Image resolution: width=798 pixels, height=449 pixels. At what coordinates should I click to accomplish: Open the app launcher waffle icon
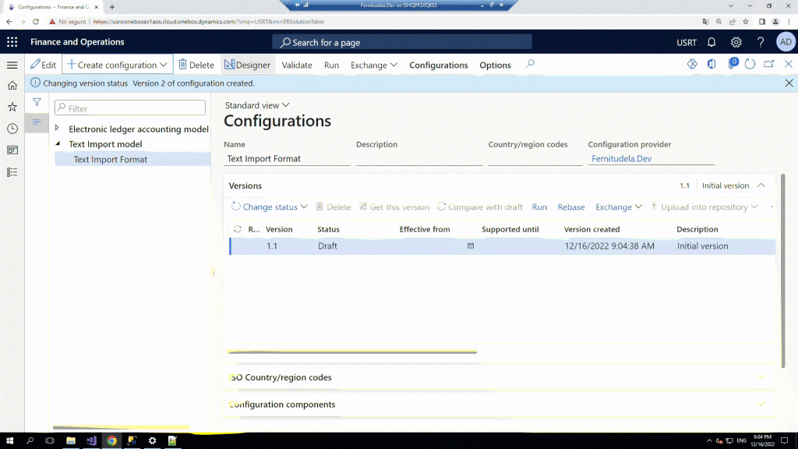tap(12, 42)
